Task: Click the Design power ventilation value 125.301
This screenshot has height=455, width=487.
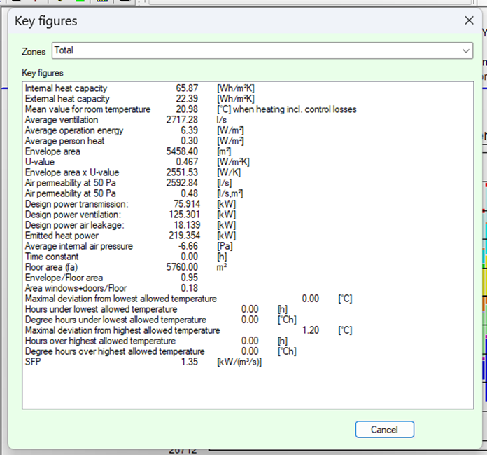Action: (x=183, y=215)
